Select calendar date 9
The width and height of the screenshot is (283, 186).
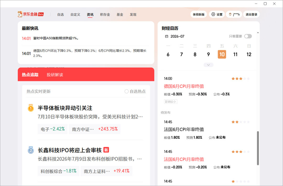[209, 54]
